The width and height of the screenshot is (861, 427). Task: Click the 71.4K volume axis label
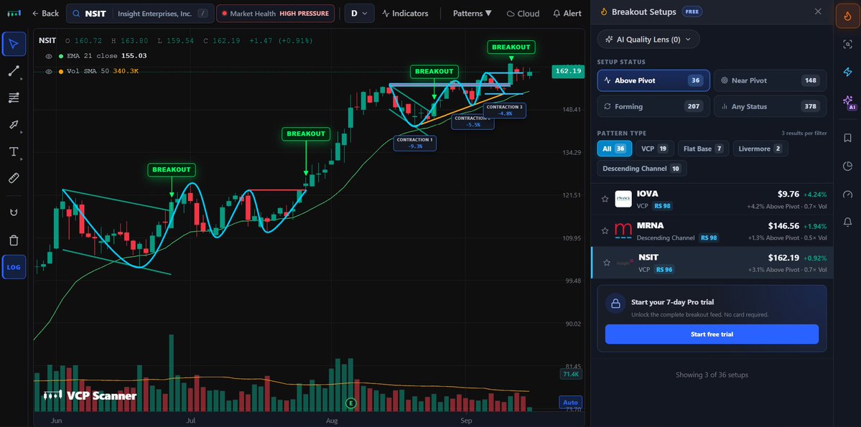570,375
